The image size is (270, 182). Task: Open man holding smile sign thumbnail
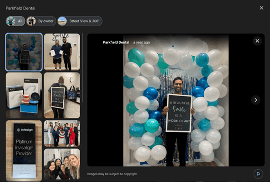pyautogui.click(x=62, y=95)
